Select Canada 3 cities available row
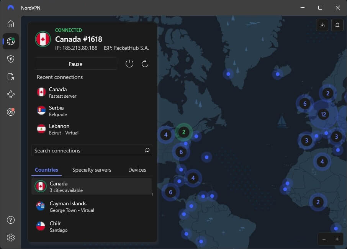This screenshot has width=347, height=249. [x=92, y=186]
